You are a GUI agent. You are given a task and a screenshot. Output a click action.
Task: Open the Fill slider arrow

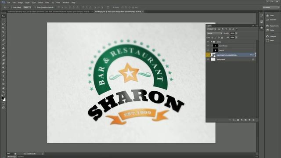click(x=236, y=37)
